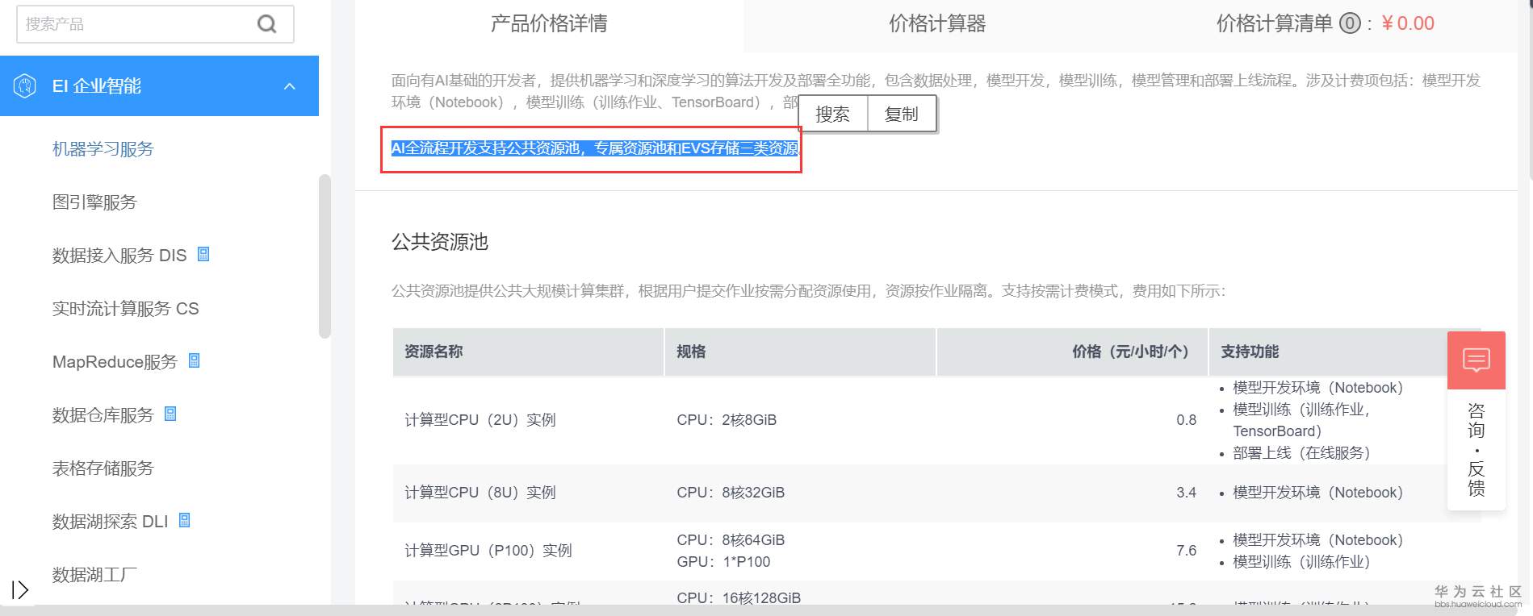Open MapReduce服务 in the sidebar
The height and width of the screenshot is (616, 1533).
(115, 361)
